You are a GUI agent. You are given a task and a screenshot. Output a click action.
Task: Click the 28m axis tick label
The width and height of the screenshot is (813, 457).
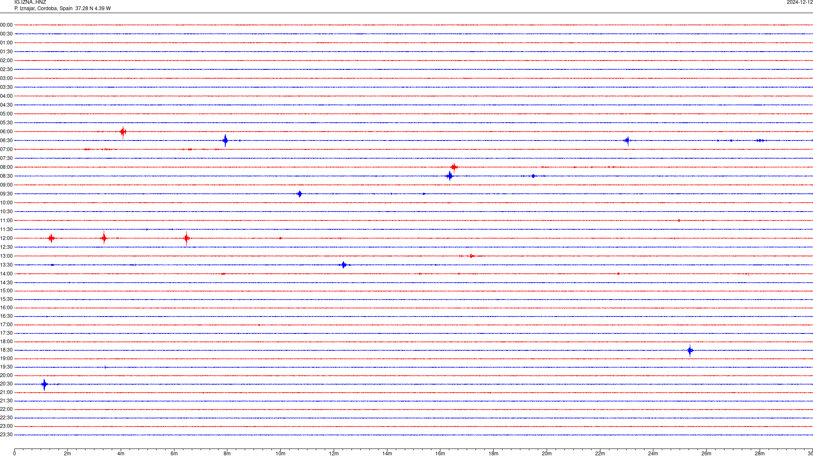[x=760, y=454]
